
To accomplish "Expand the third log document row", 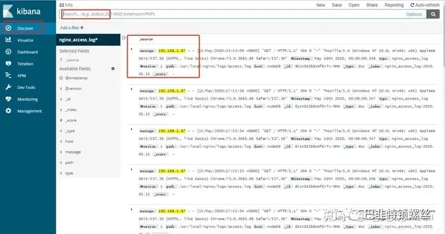I will point(132,129).
